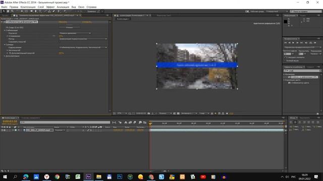Start RAM preview in Preview panel

pos(315,43)
